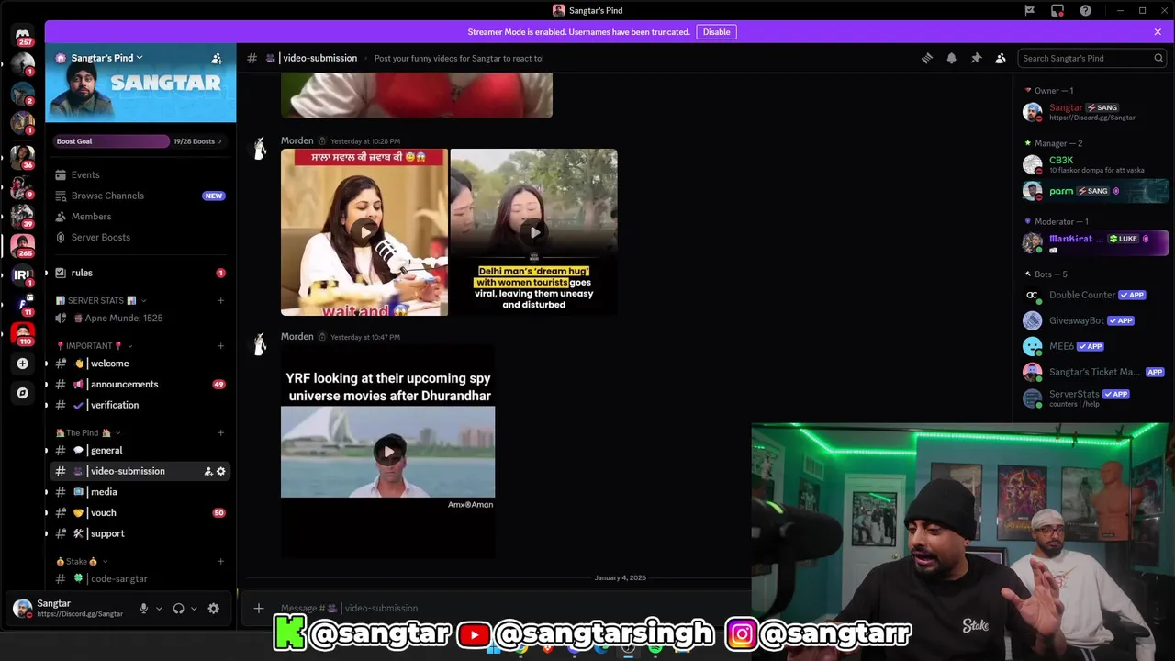Toggle microphone mute
The height and width of the screenshot is (661, 1175).
click(x=143, y=608)
